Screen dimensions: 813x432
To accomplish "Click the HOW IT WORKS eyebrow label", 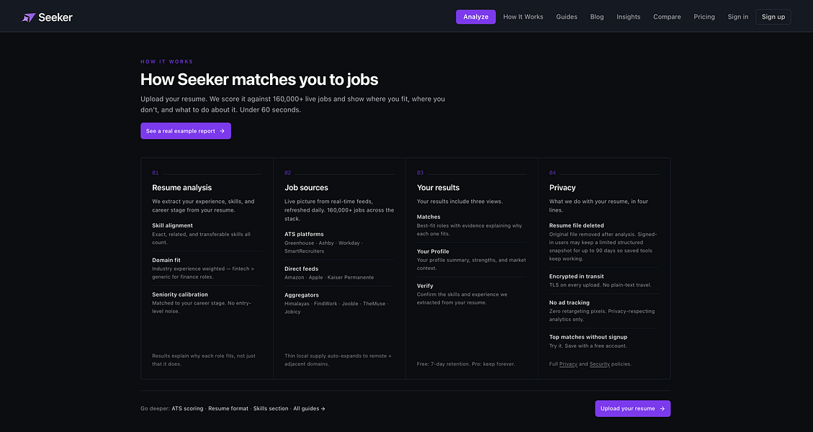I will pos(167,62).
